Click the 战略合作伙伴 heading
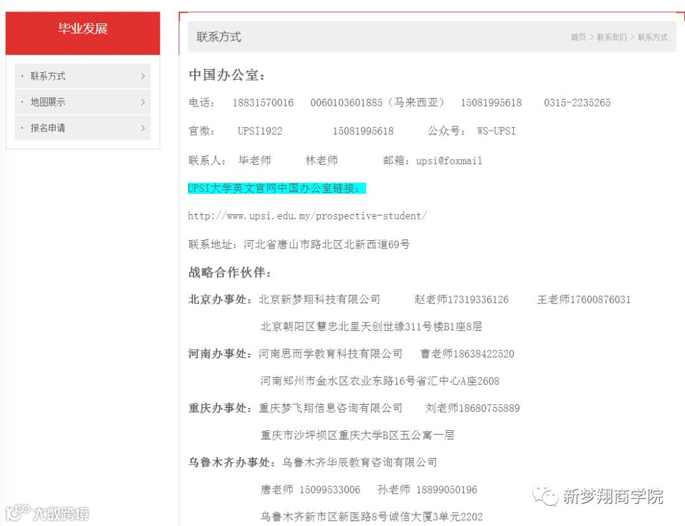The height and width of the screenshot is (526, 685). [x=230, y=273]
